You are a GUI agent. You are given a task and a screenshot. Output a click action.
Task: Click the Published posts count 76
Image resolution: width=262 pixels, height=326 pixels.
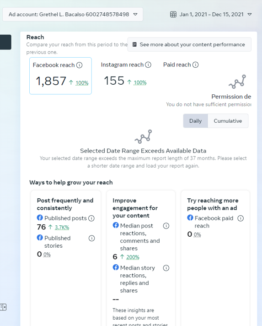tap(41, 227)
